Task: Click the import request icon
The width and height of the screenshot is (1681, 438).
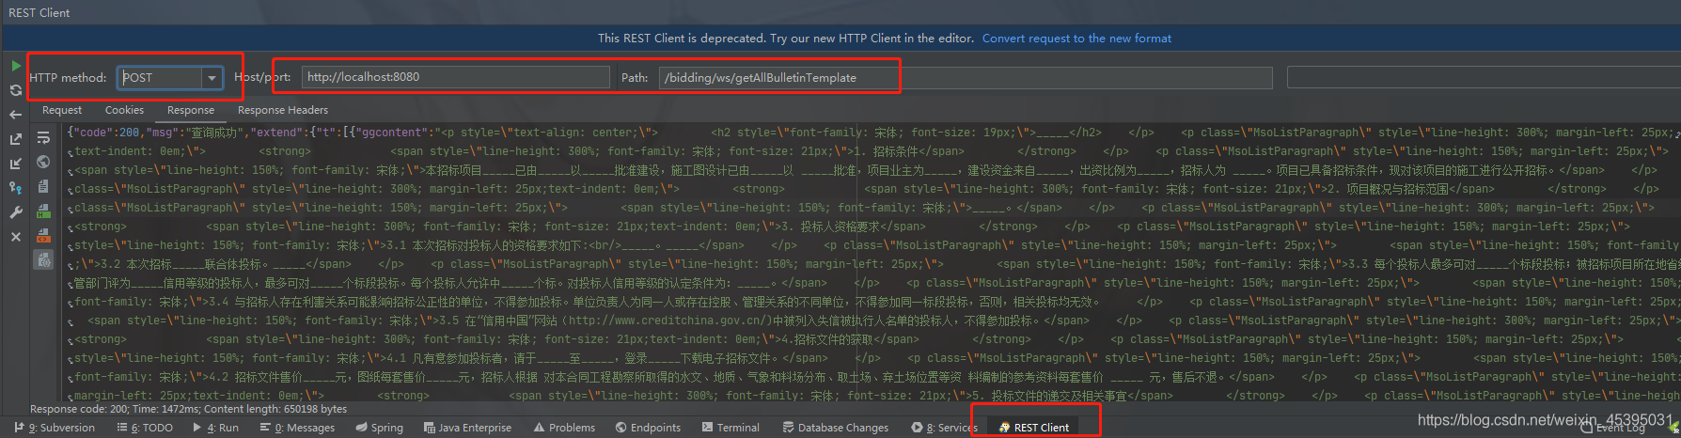Action: 16,164
